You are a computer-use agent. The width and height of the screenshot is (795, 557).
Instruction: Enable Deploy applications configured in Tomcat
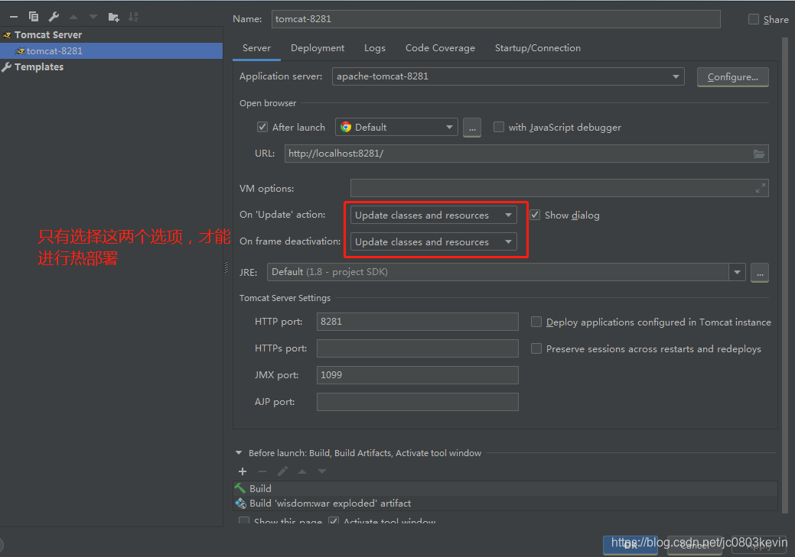coord(536,322)
